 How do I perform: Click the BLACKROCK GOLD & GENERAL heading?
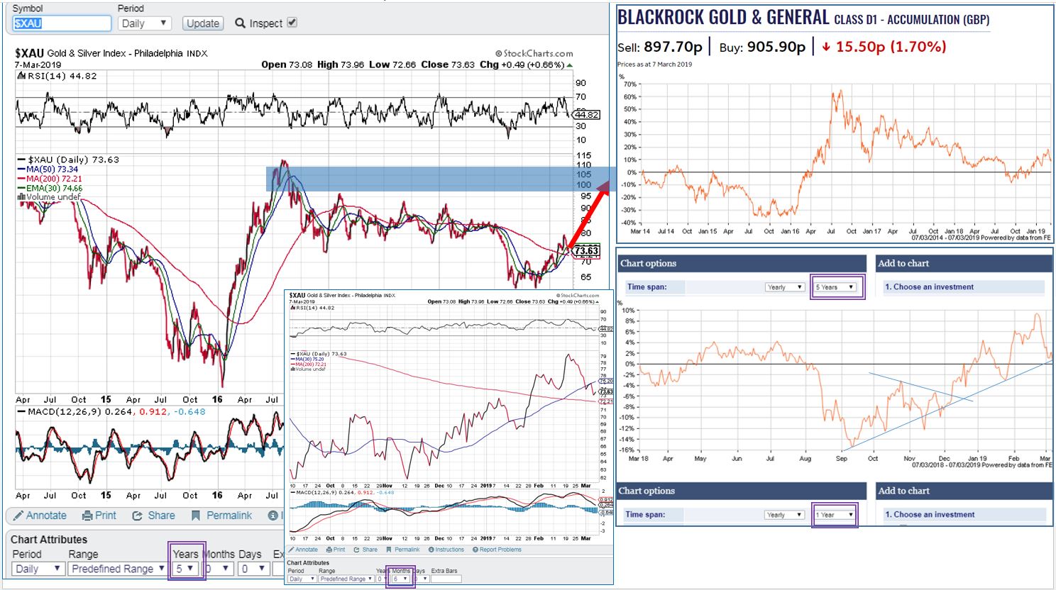click(723, 18)
